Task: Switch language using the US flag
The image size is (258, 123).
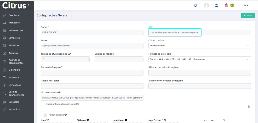Action: [x=227, y=5]
